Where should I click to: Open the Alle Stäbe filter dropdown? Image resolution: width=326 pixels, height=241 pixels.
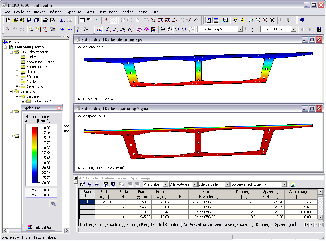tap(166, 184)
